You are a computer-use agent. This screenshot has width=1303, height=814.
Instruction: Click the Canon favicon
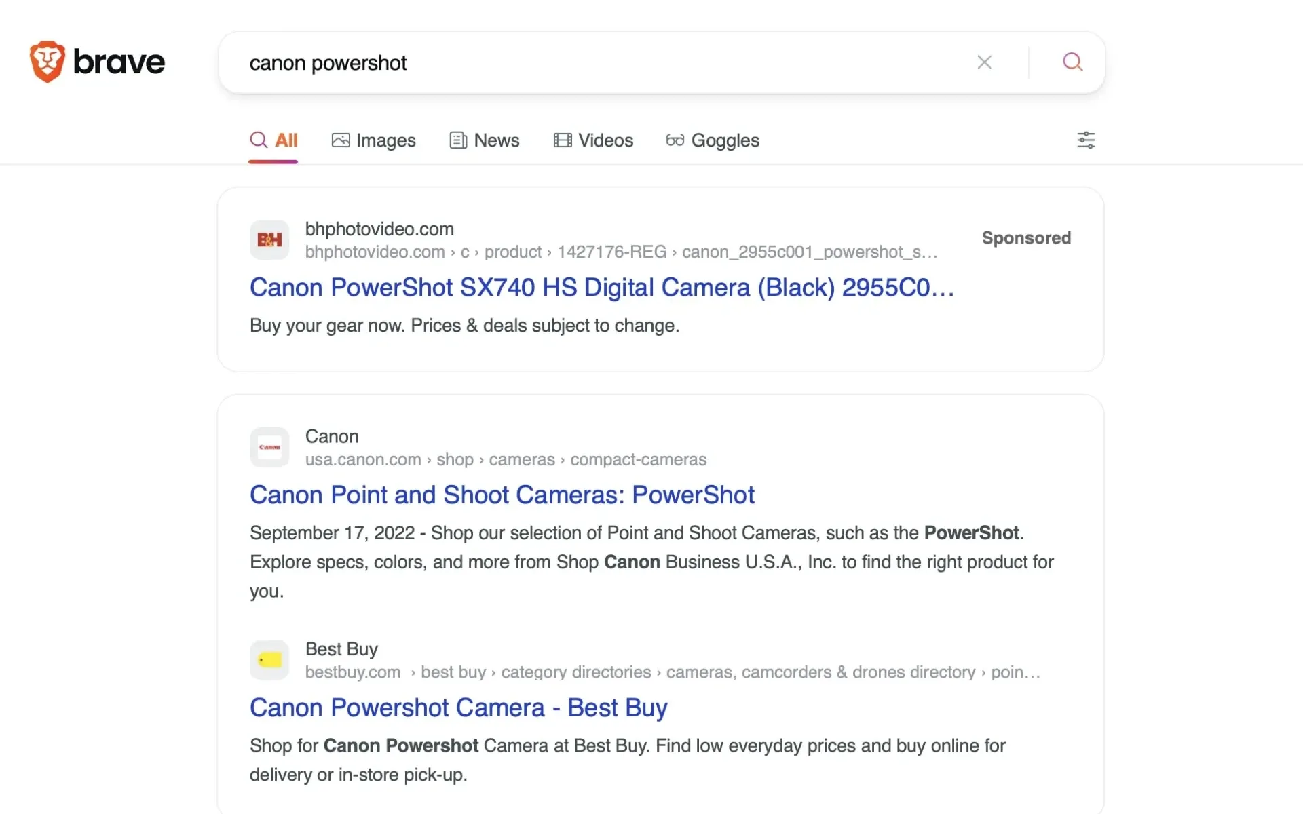tap(269, 447)
